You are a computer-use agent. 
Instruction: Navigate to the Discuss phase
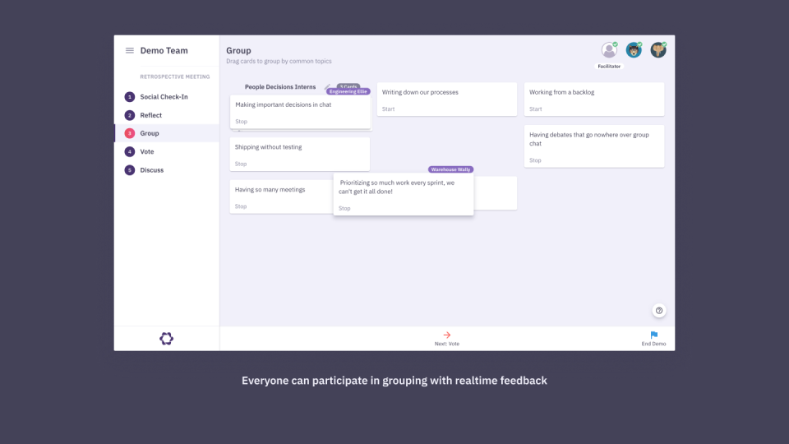151,170
